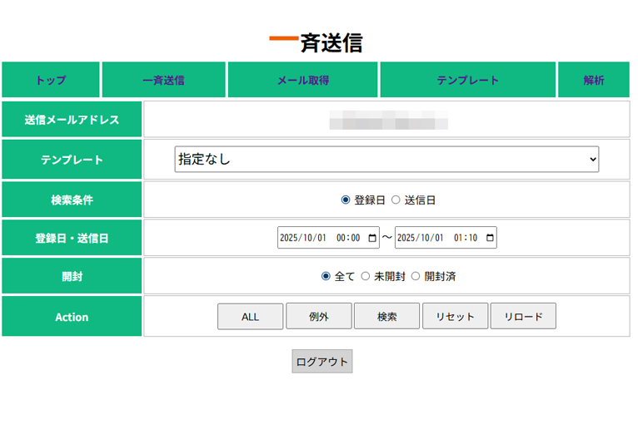Image resolution: width=638 pixels, height=444 pixels.
Task: Click the 例外 button
Action: click(319, 317)
